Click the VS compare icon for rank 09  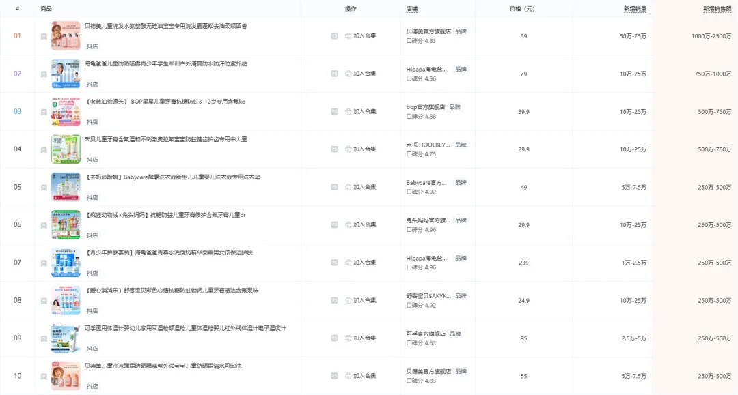click(x=334, y=338)
